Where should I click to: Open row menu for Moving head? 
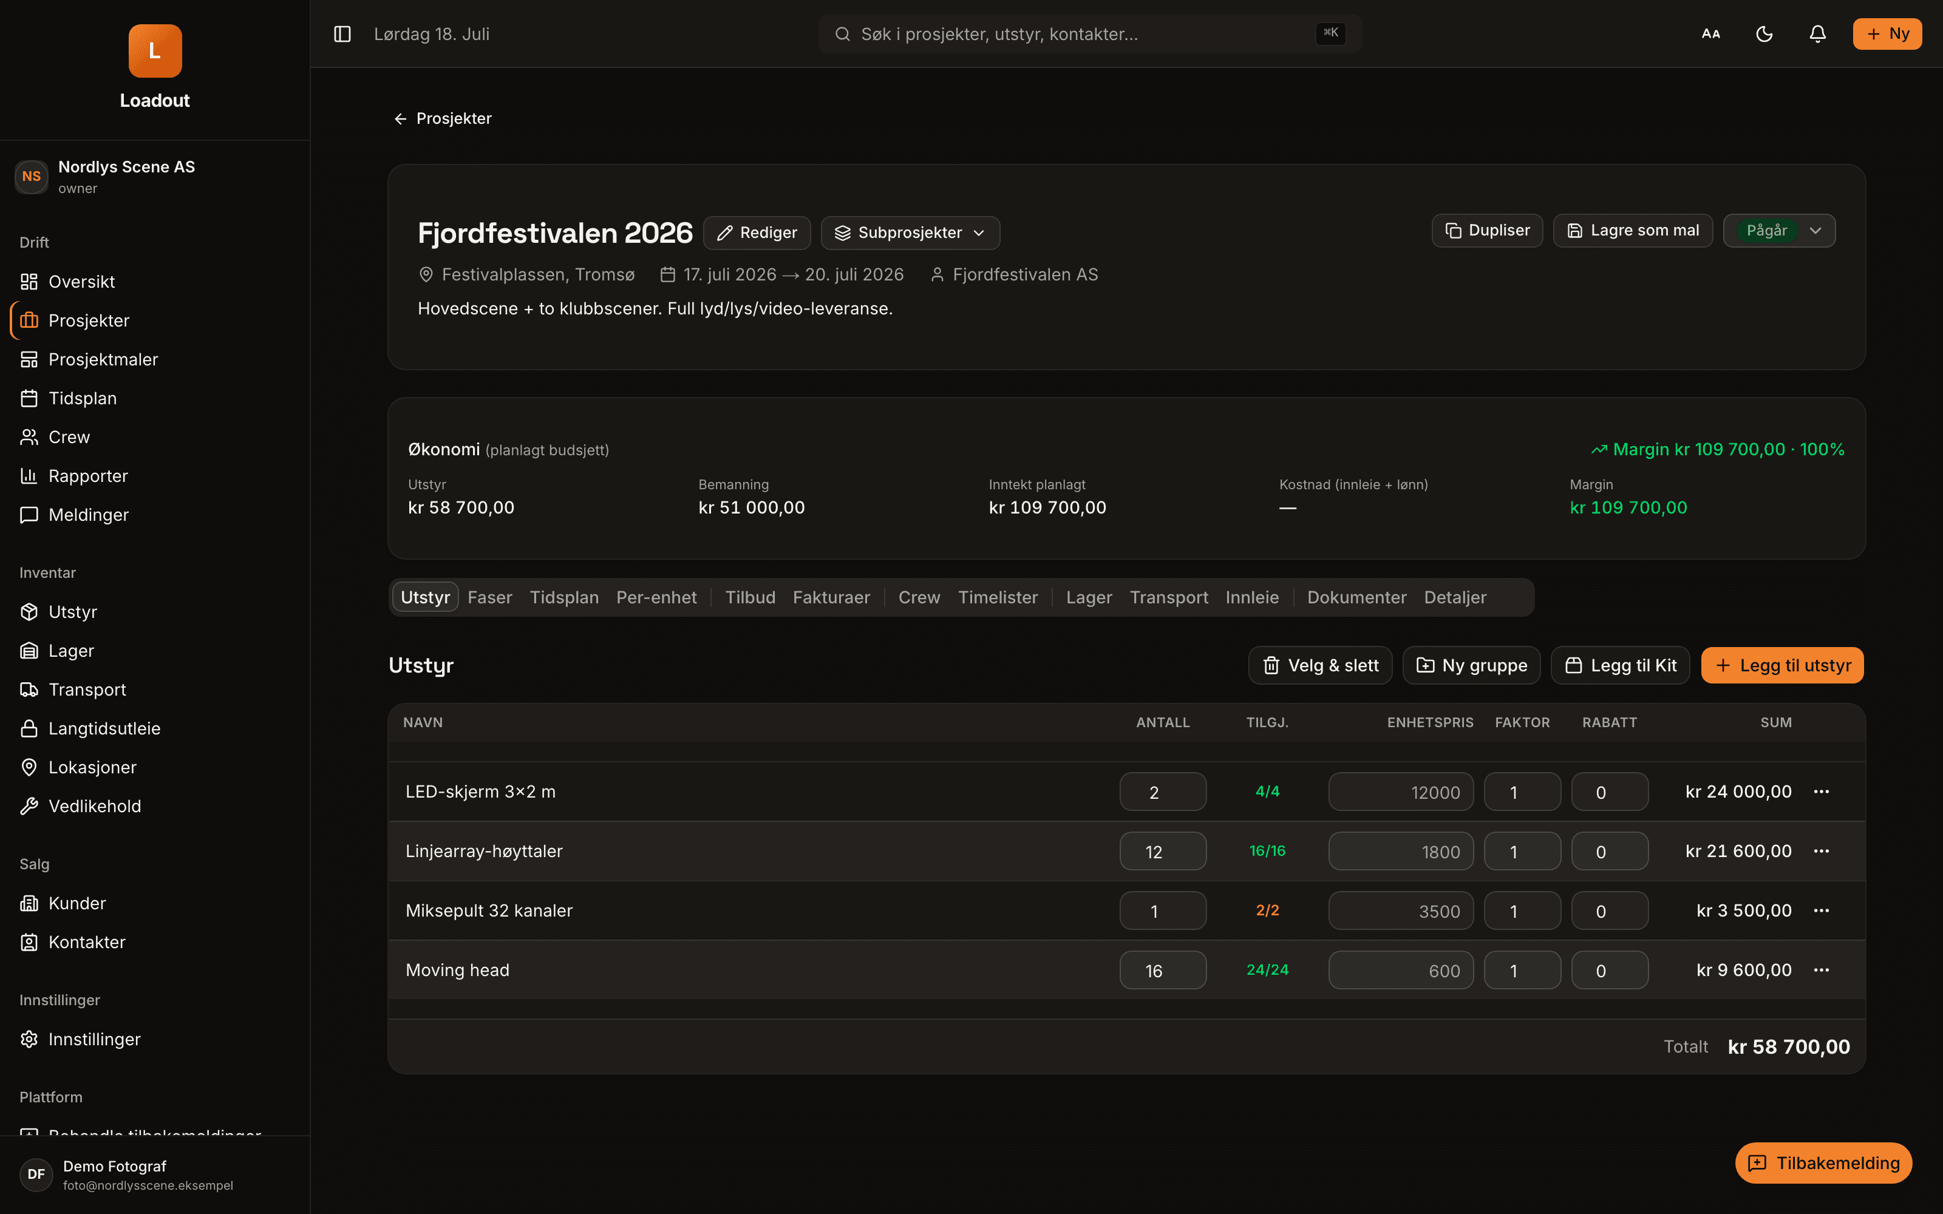[1821, 970]
